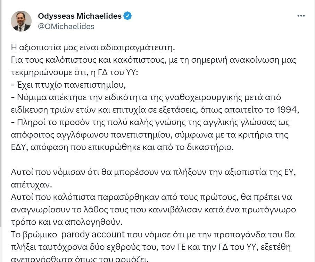The width and height of the screenshot is (315, 262).
Task: Click the line starting 'πλήξει ταυτόχρονα δύο εχθρούς'
Action: click(x=151, y=247)
